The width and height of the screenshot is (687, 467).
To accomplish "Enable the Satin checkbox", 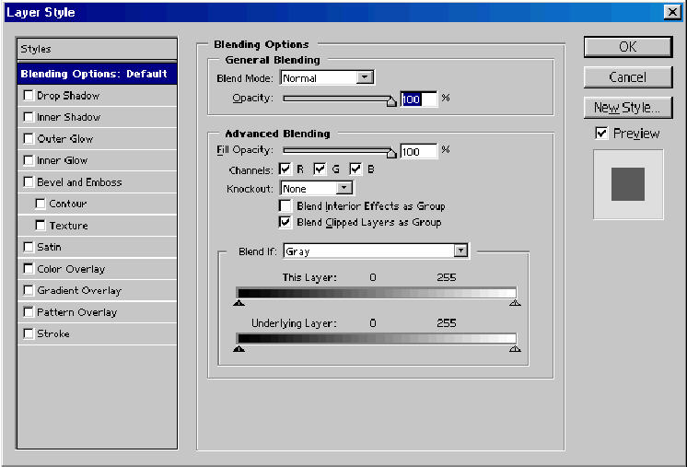I will pos(29,247).
